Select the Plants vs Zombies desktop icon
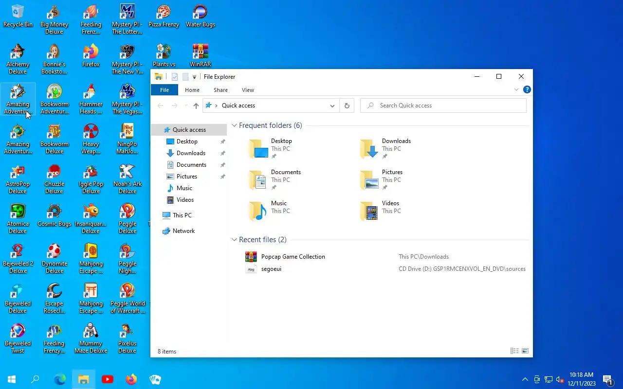623x389 pixels. click(164, 56)
